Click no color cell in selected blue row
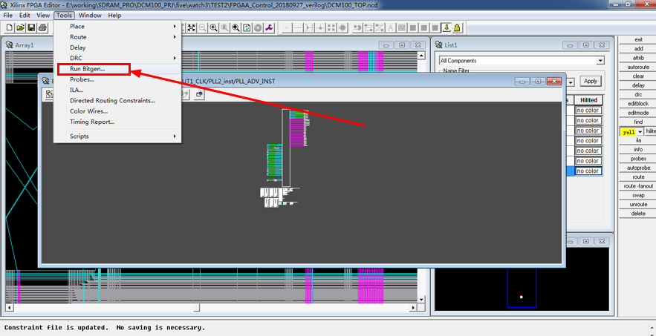656x336 pixels. tap(588, 171)
